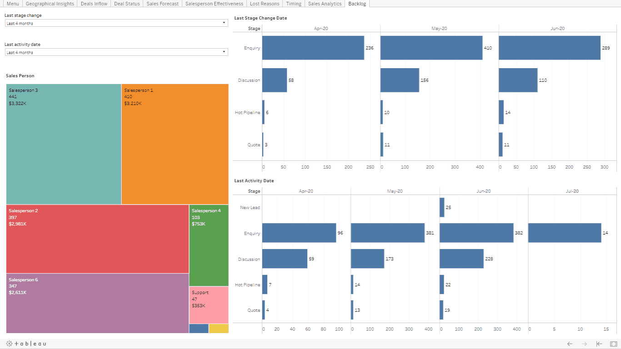The height and width of the screenshot is (349, 621).
Task: Select the Support pink treemap tile
Action: (x=209, y=305)
